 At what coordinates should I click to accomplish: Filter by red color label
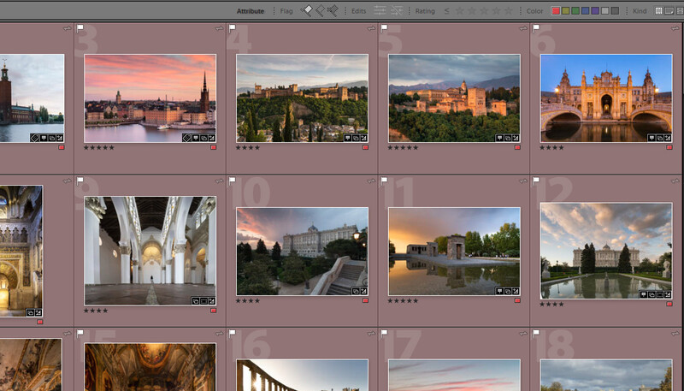[x=556, y=11]
